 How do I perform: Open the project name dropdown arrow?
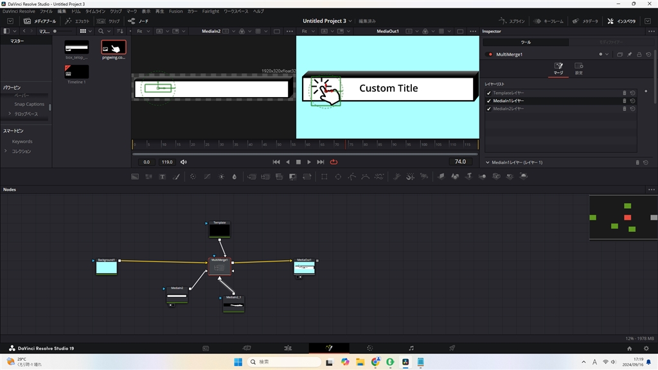coord(350,21)
